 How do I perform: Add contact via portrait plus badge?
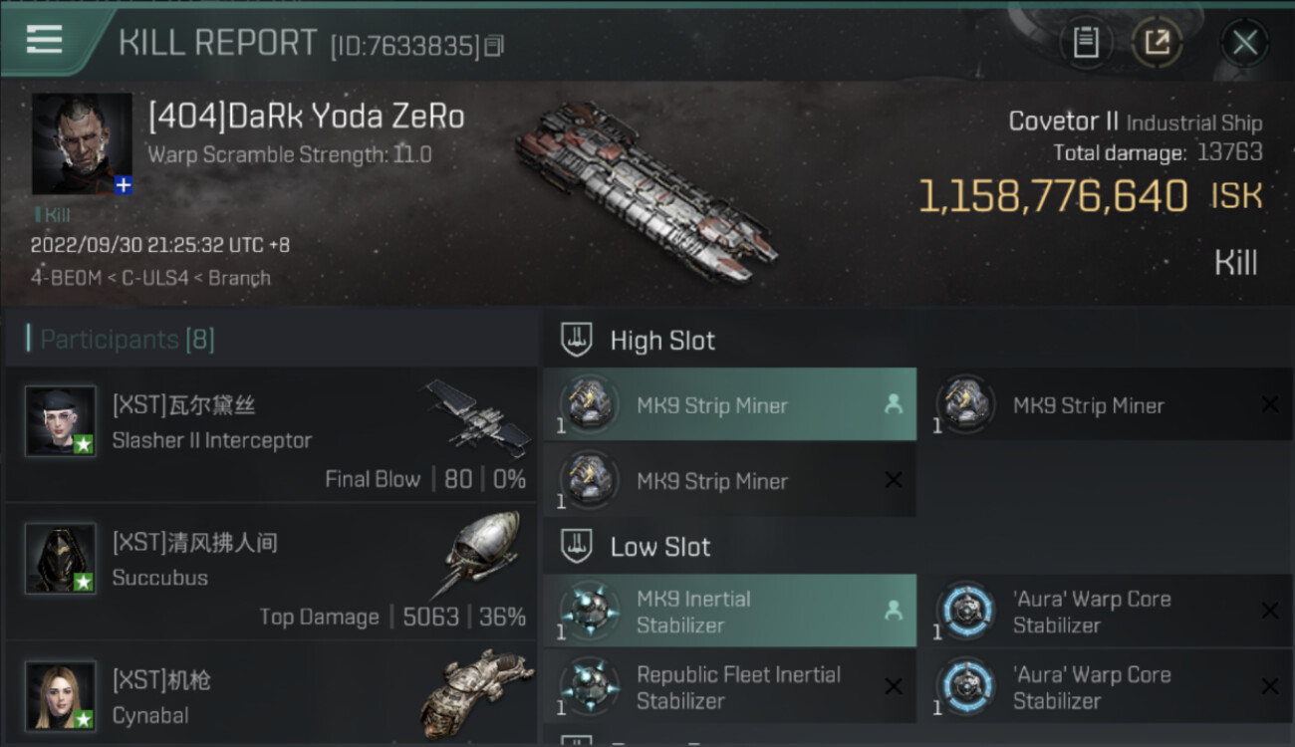pyautogui.click(x=123, y=185)
